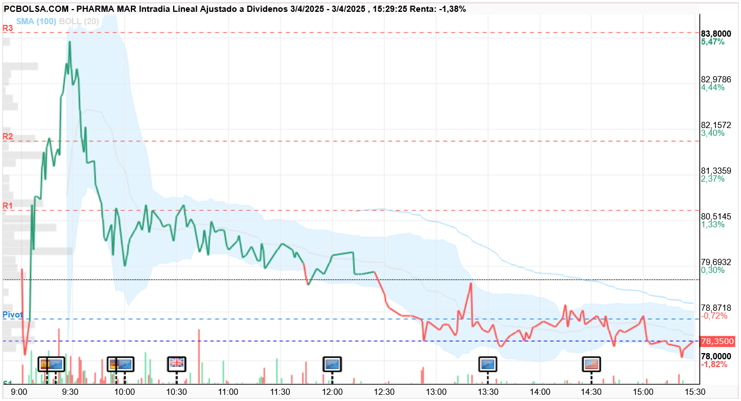
Task: Open the EU flag event at 12:00
Action: pos(332,364)
